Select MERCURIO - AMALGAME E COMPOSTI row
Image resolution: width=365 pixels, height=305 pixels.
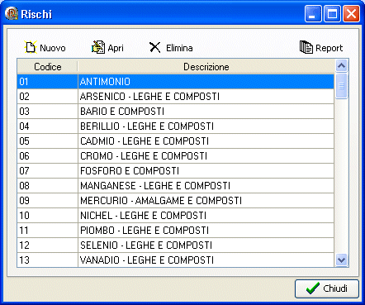point(176,201)
